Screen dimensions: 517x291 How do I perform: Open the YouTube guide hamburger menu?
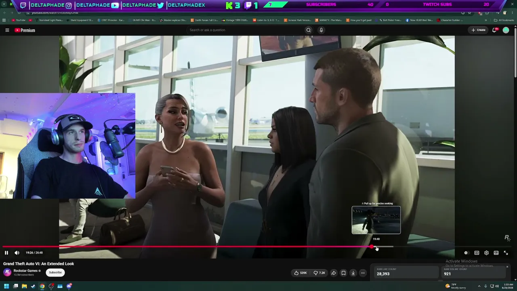pyautogui.click(x=7, y=30)
